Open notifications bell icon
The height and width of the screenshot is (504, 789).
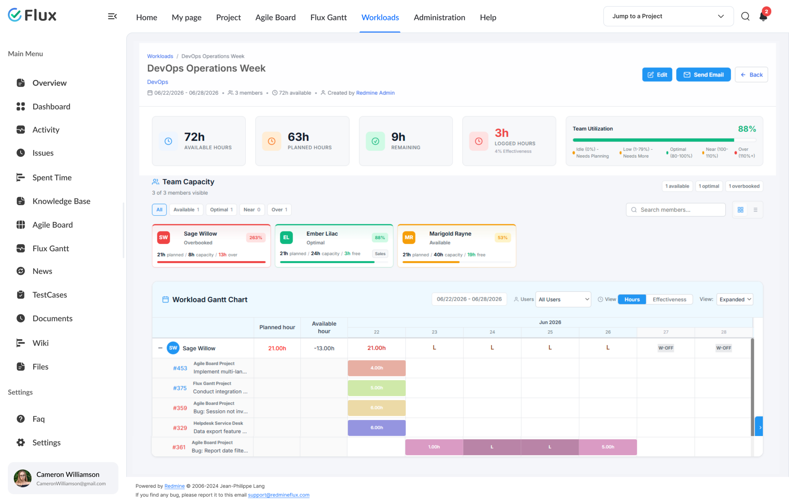click(x=763, y=16)
